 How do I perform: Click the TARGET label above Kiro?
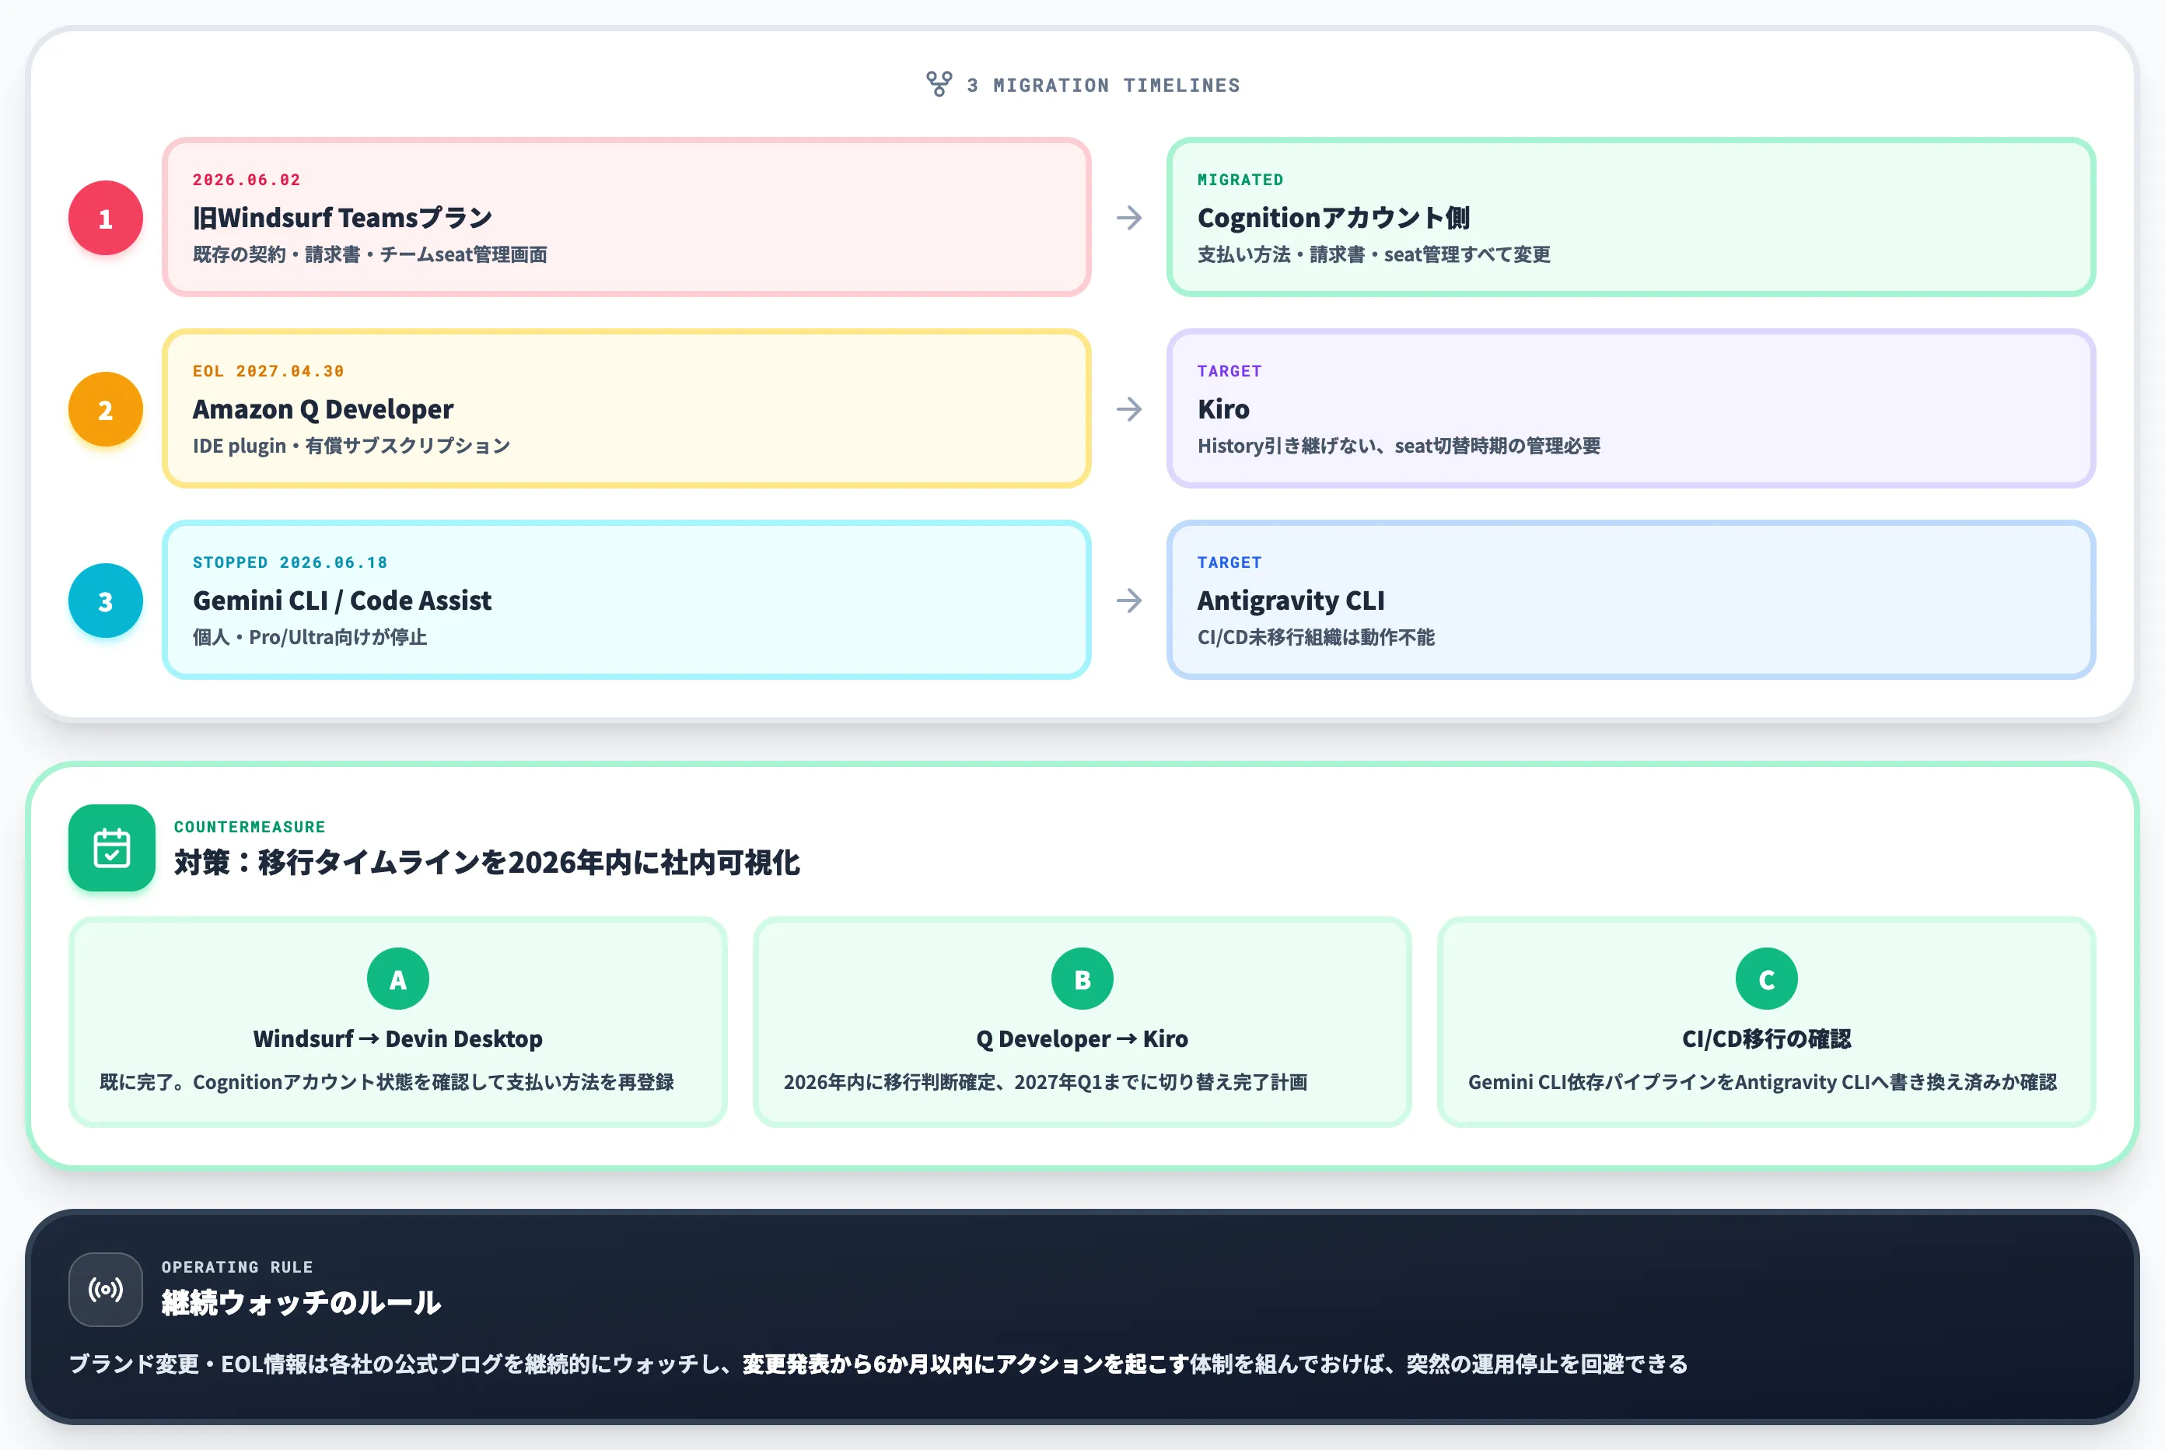(x=1229, y=371)
